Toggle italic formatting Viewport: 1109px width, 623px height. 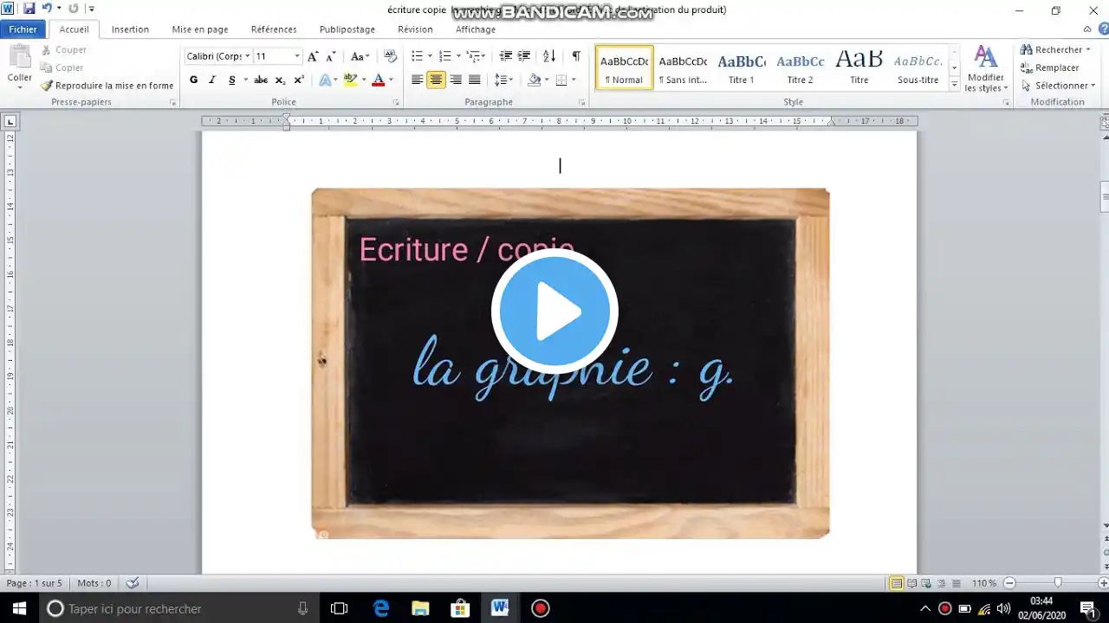212,80
